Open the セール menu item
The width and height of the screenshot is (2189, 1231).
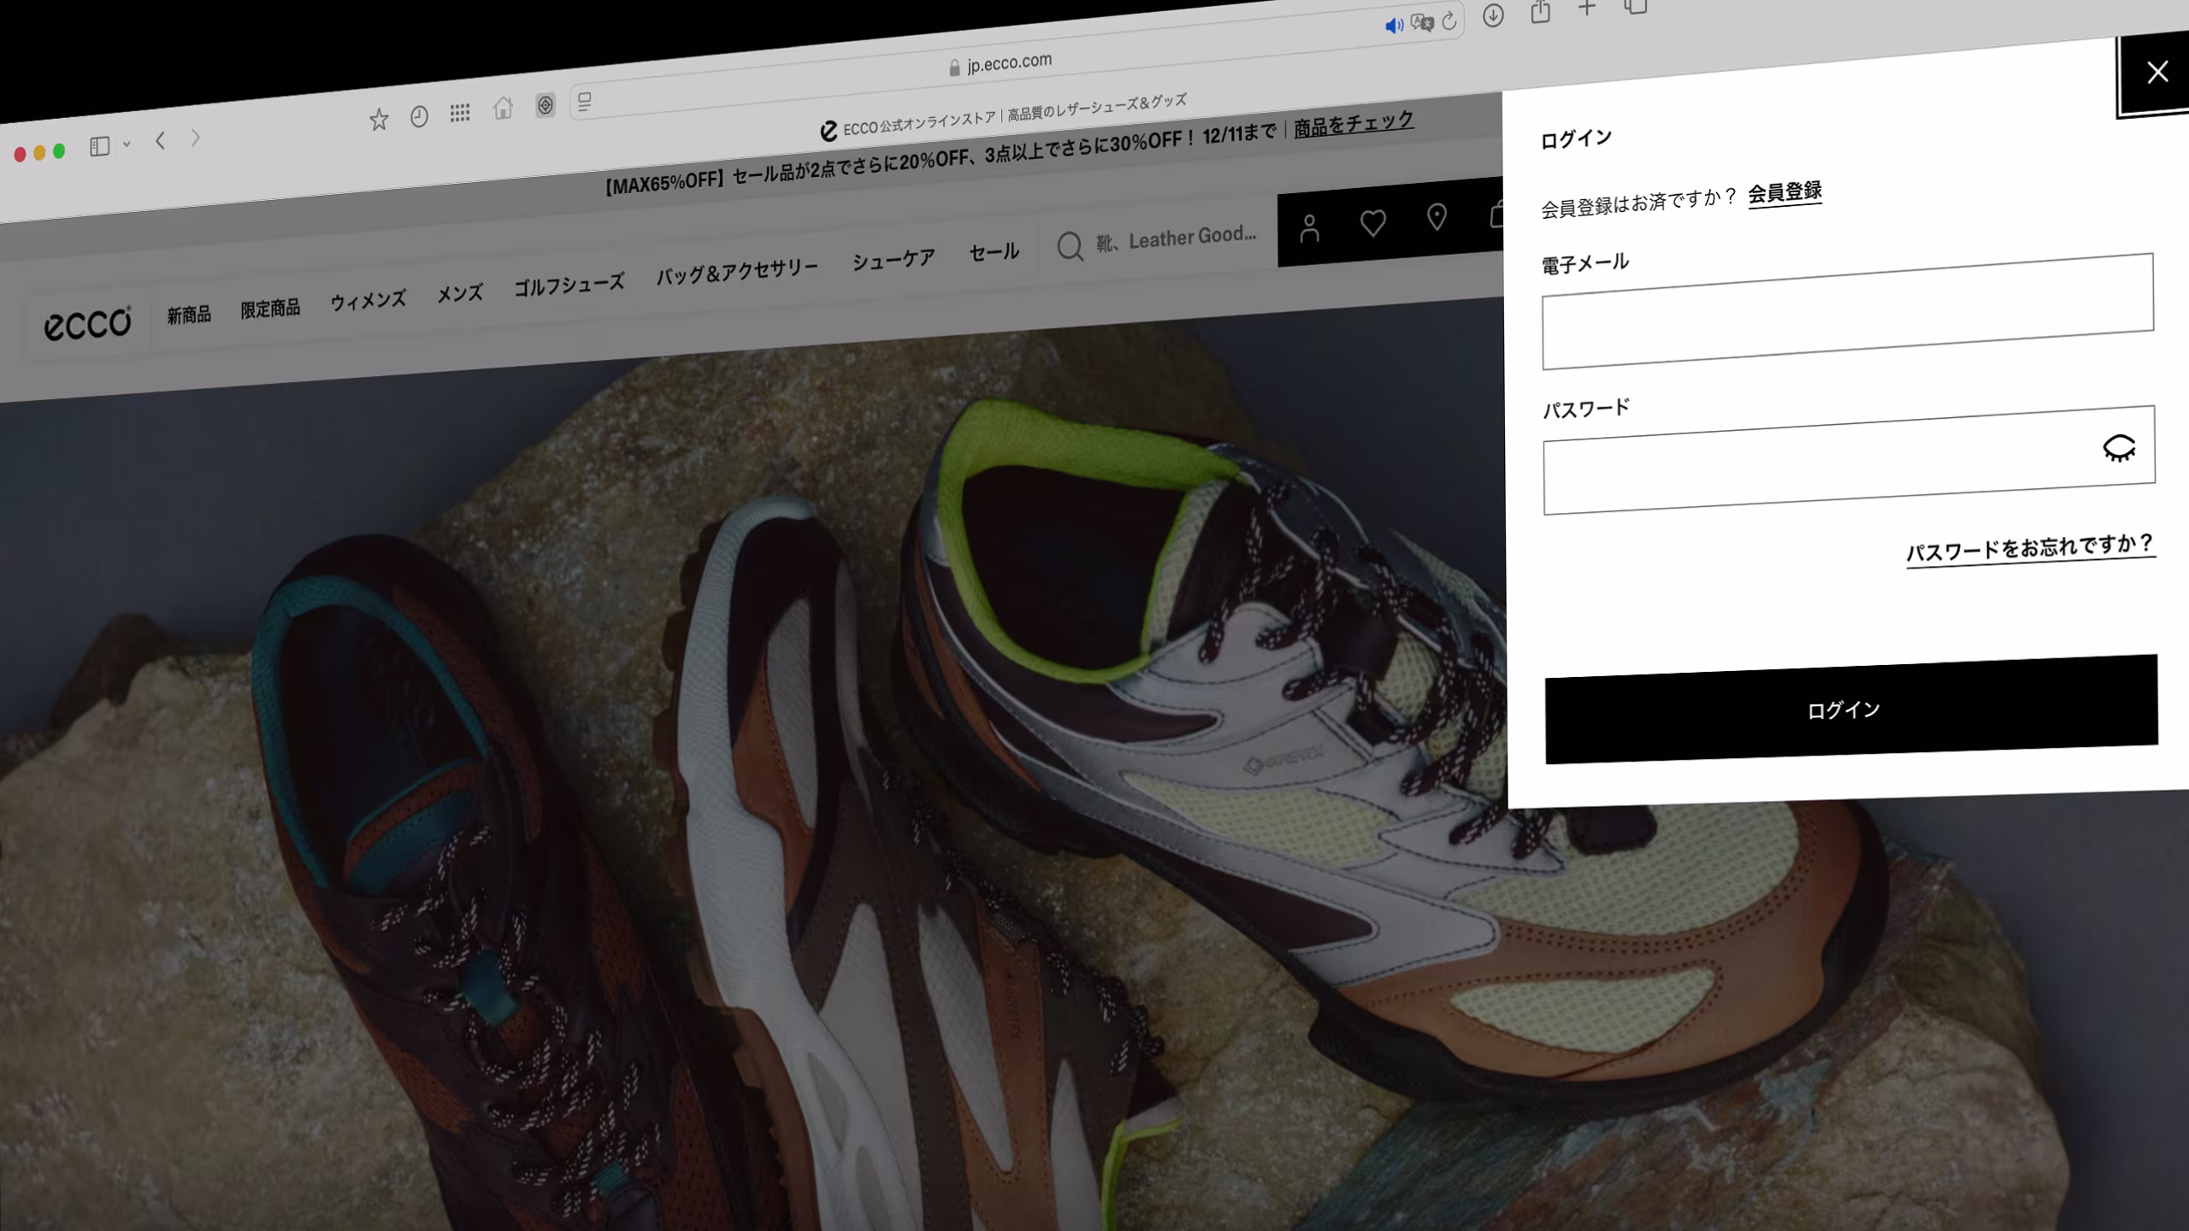click(x=994, y=252)
